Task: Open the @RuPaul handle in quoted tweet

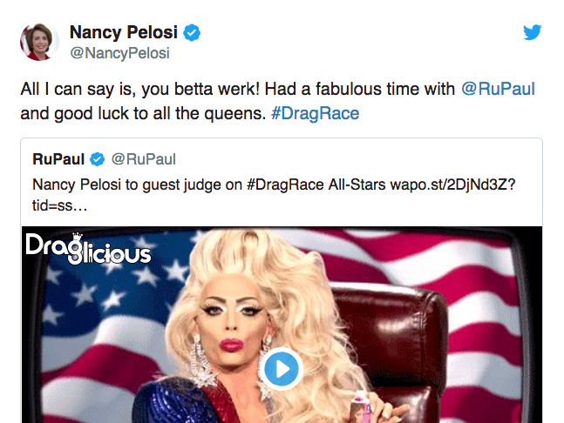Action: pyautogui.click(x=144, y=159)
